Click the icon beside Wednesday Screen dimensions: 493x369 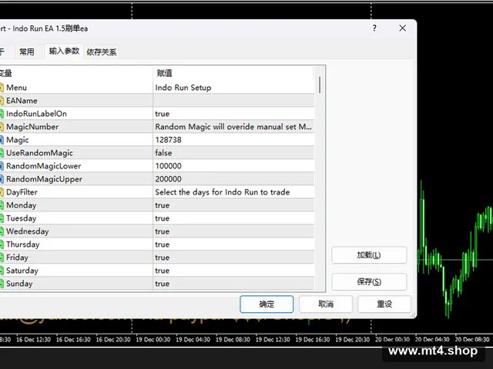[2, 231]
